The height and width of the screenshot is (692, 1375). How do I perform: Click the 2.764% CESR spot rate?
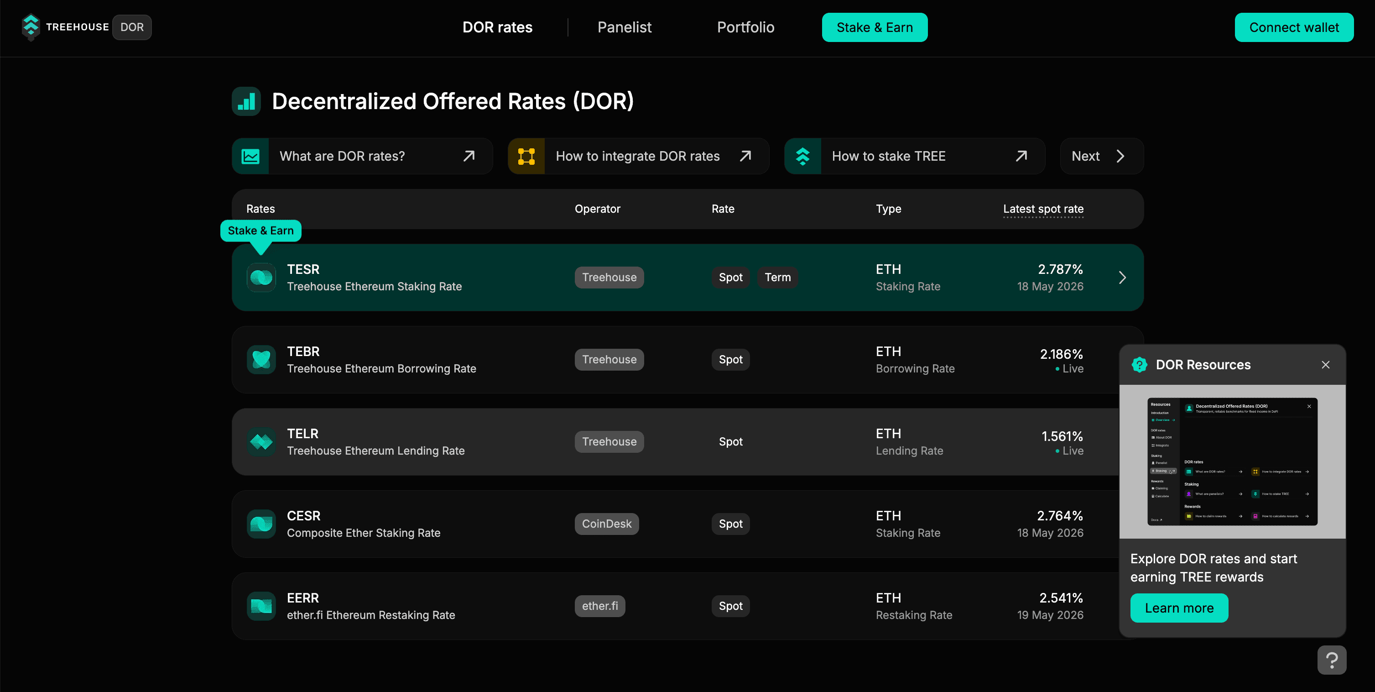1060,516
